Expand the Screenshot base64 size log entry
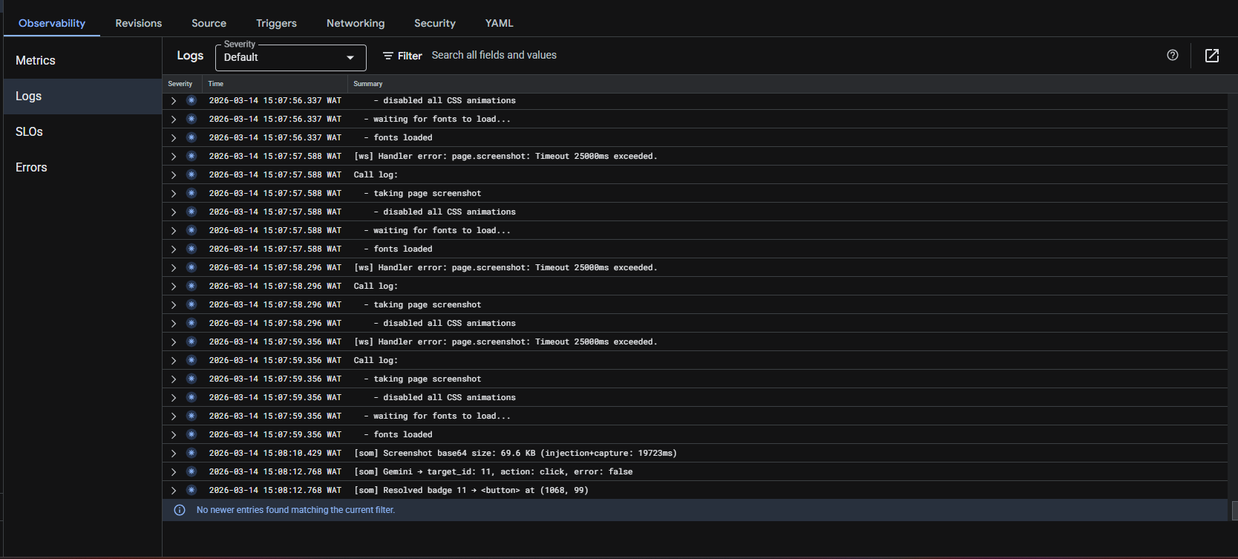Viewport: 1238px width, 559px height. coord(174,453)
